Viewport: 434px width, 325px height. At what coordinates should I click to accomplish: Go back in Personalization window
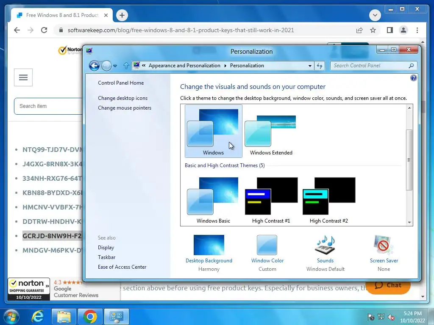94,66
